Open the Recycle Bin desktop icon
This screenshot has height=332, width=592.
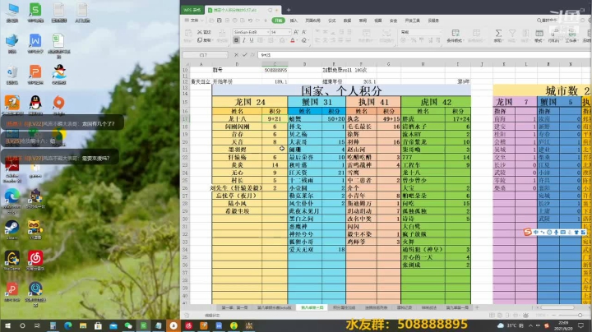pyautogui.click(x=12, y=74)
